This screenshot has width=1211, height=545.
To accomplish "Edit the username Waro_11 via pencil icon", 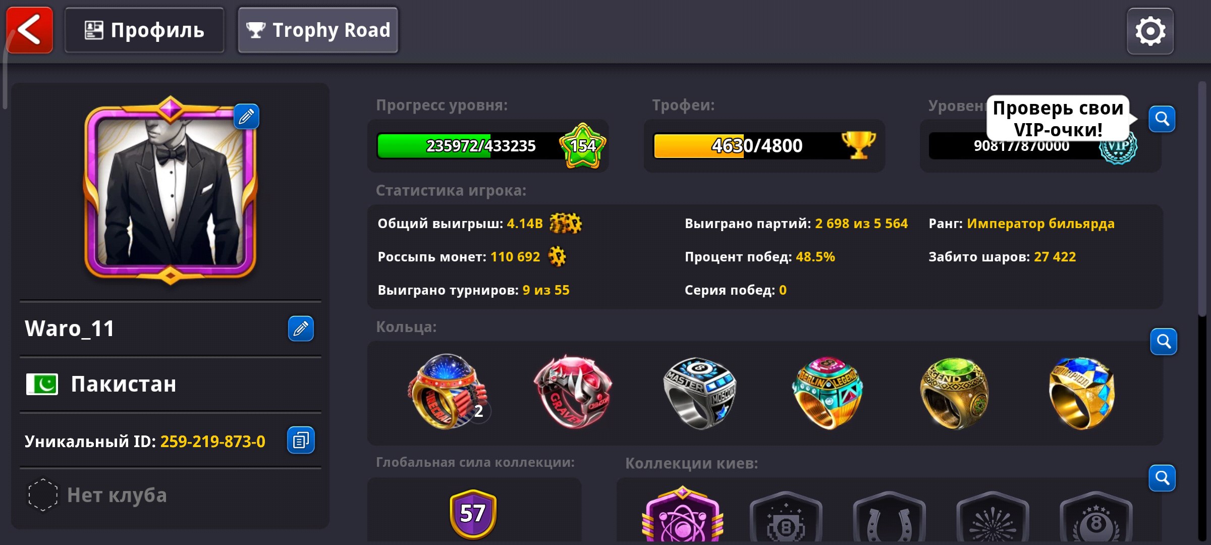I will click(x=301, y=329).
